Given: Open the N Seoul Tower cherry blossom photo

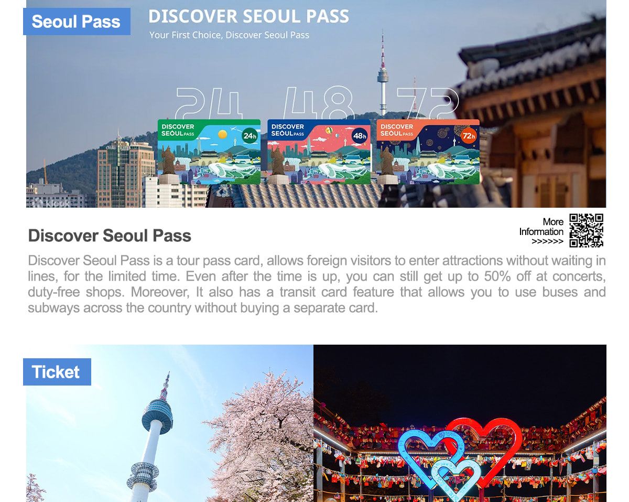Looking at the screenshot, I should coord(170,423).
